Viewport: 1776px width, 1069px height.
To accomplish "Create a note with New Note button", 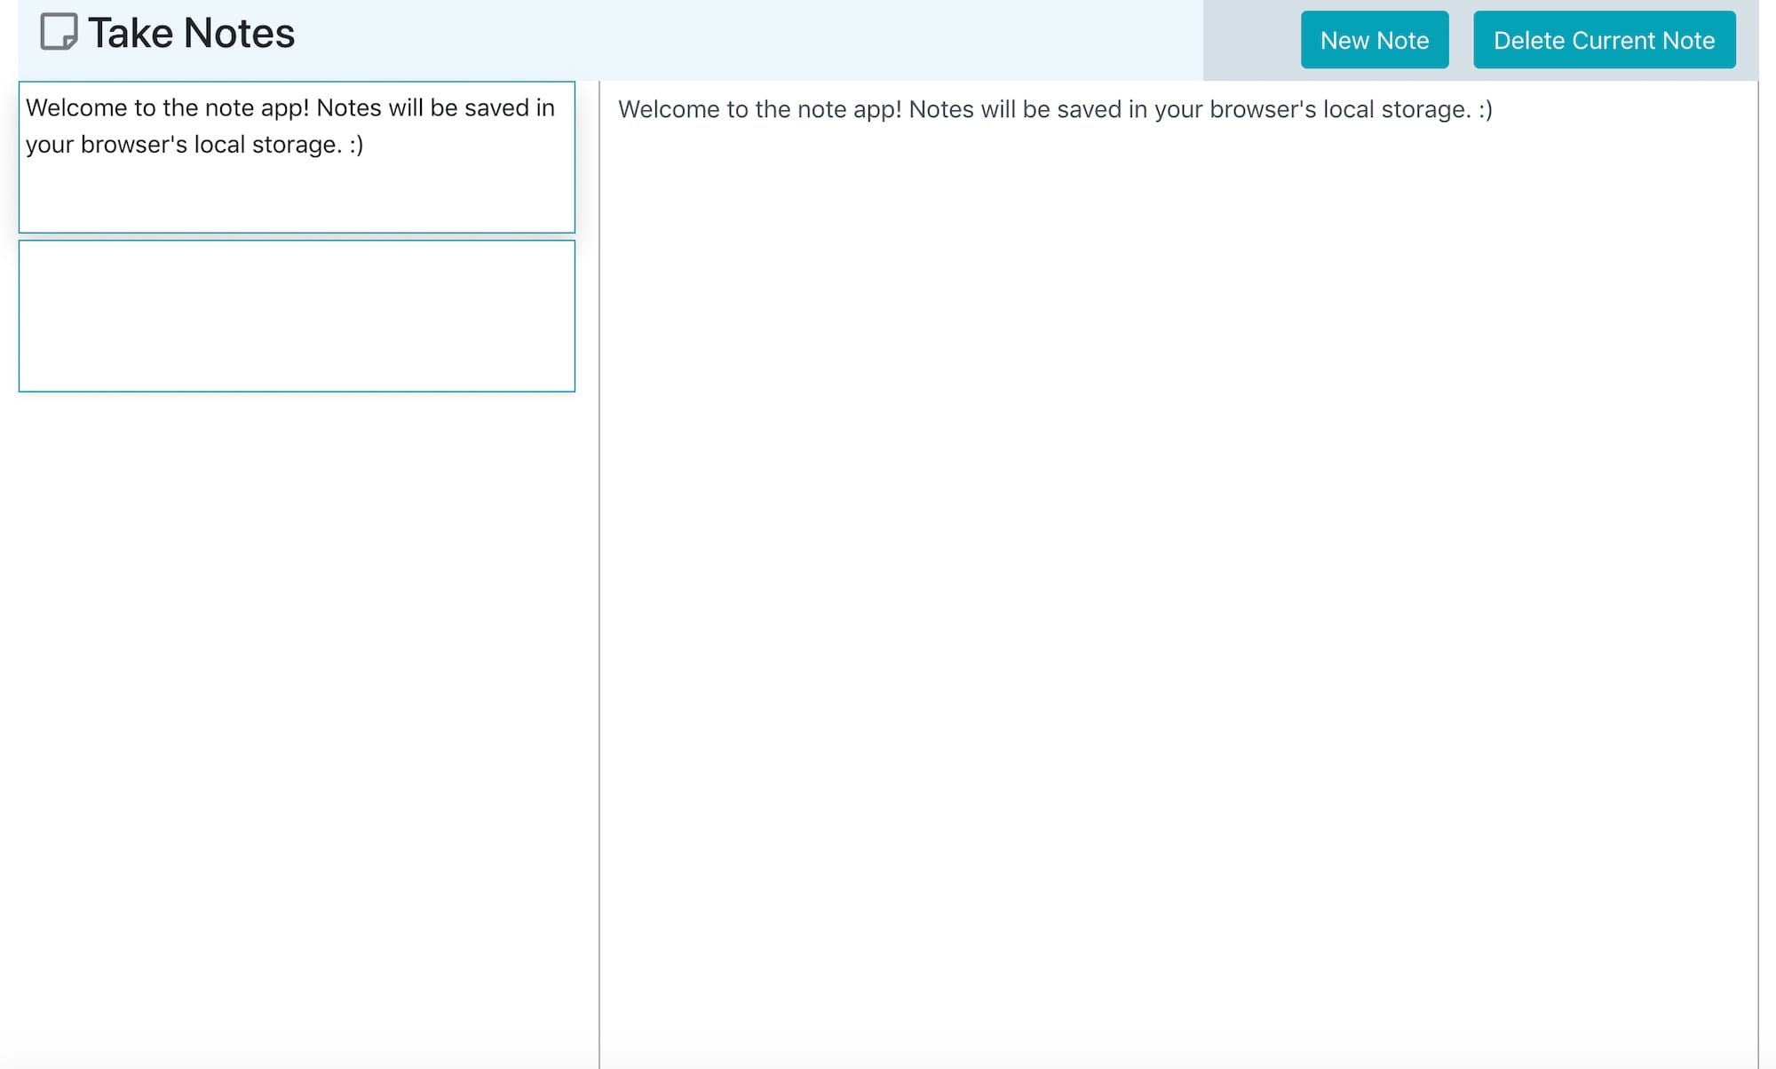I will 1375,40.
